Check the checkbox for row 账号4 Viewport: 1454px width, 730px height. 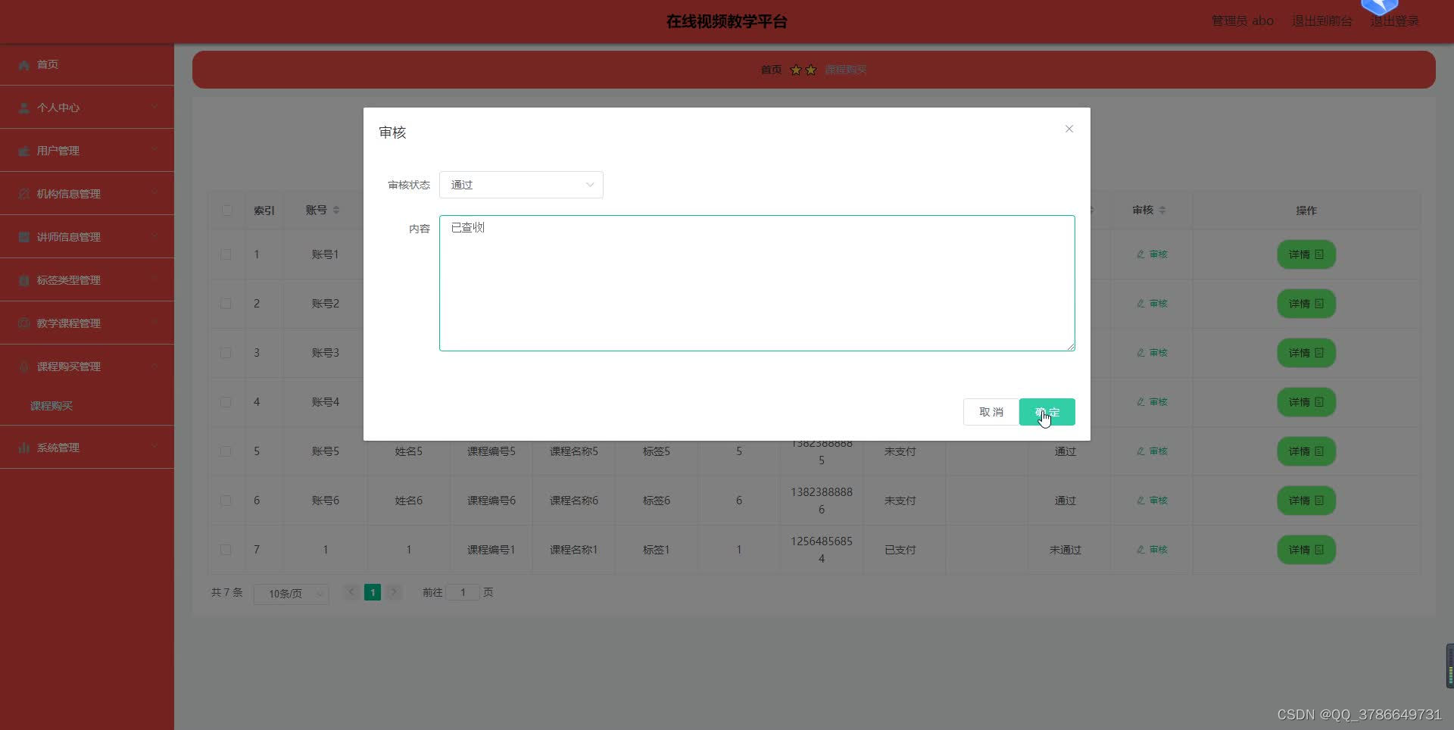tap(226, 402)
